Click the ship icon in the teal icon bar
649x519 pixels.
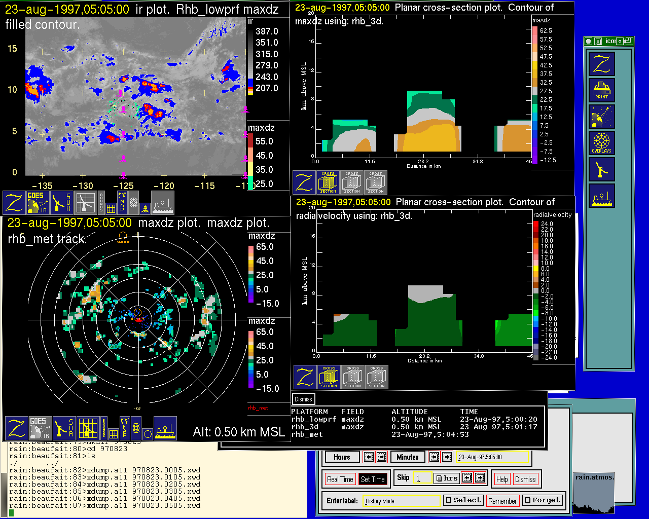coord(601,196)
